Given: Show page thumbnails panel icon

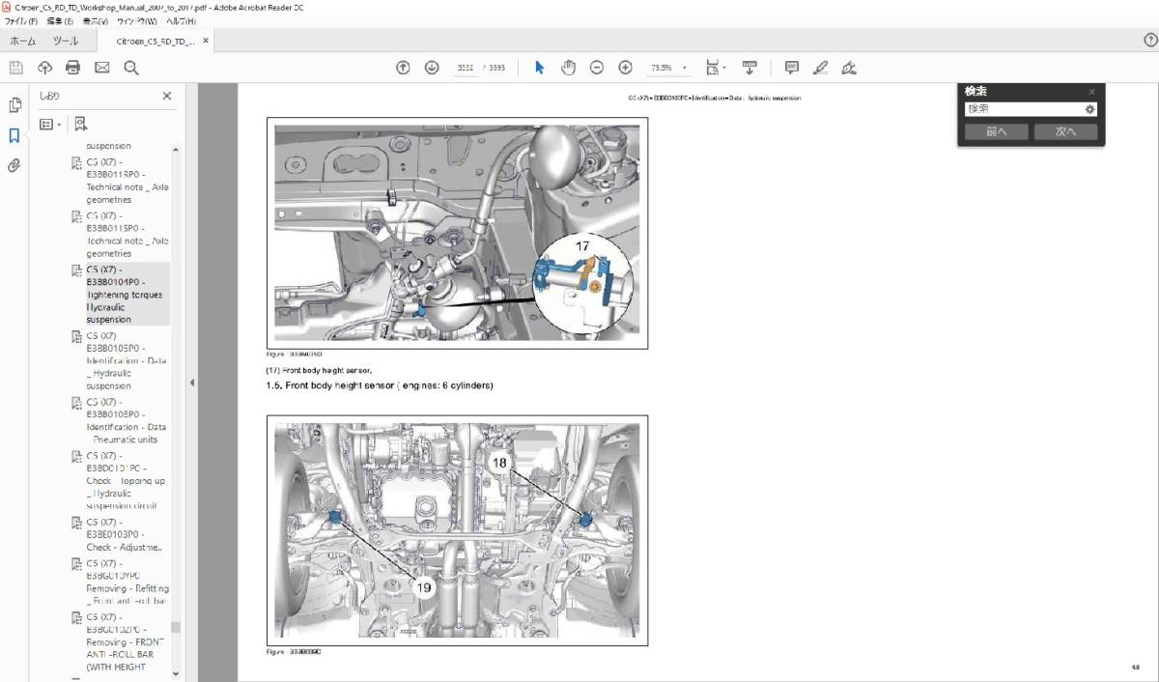Looking at the screenshot, I should click(14, 105).
